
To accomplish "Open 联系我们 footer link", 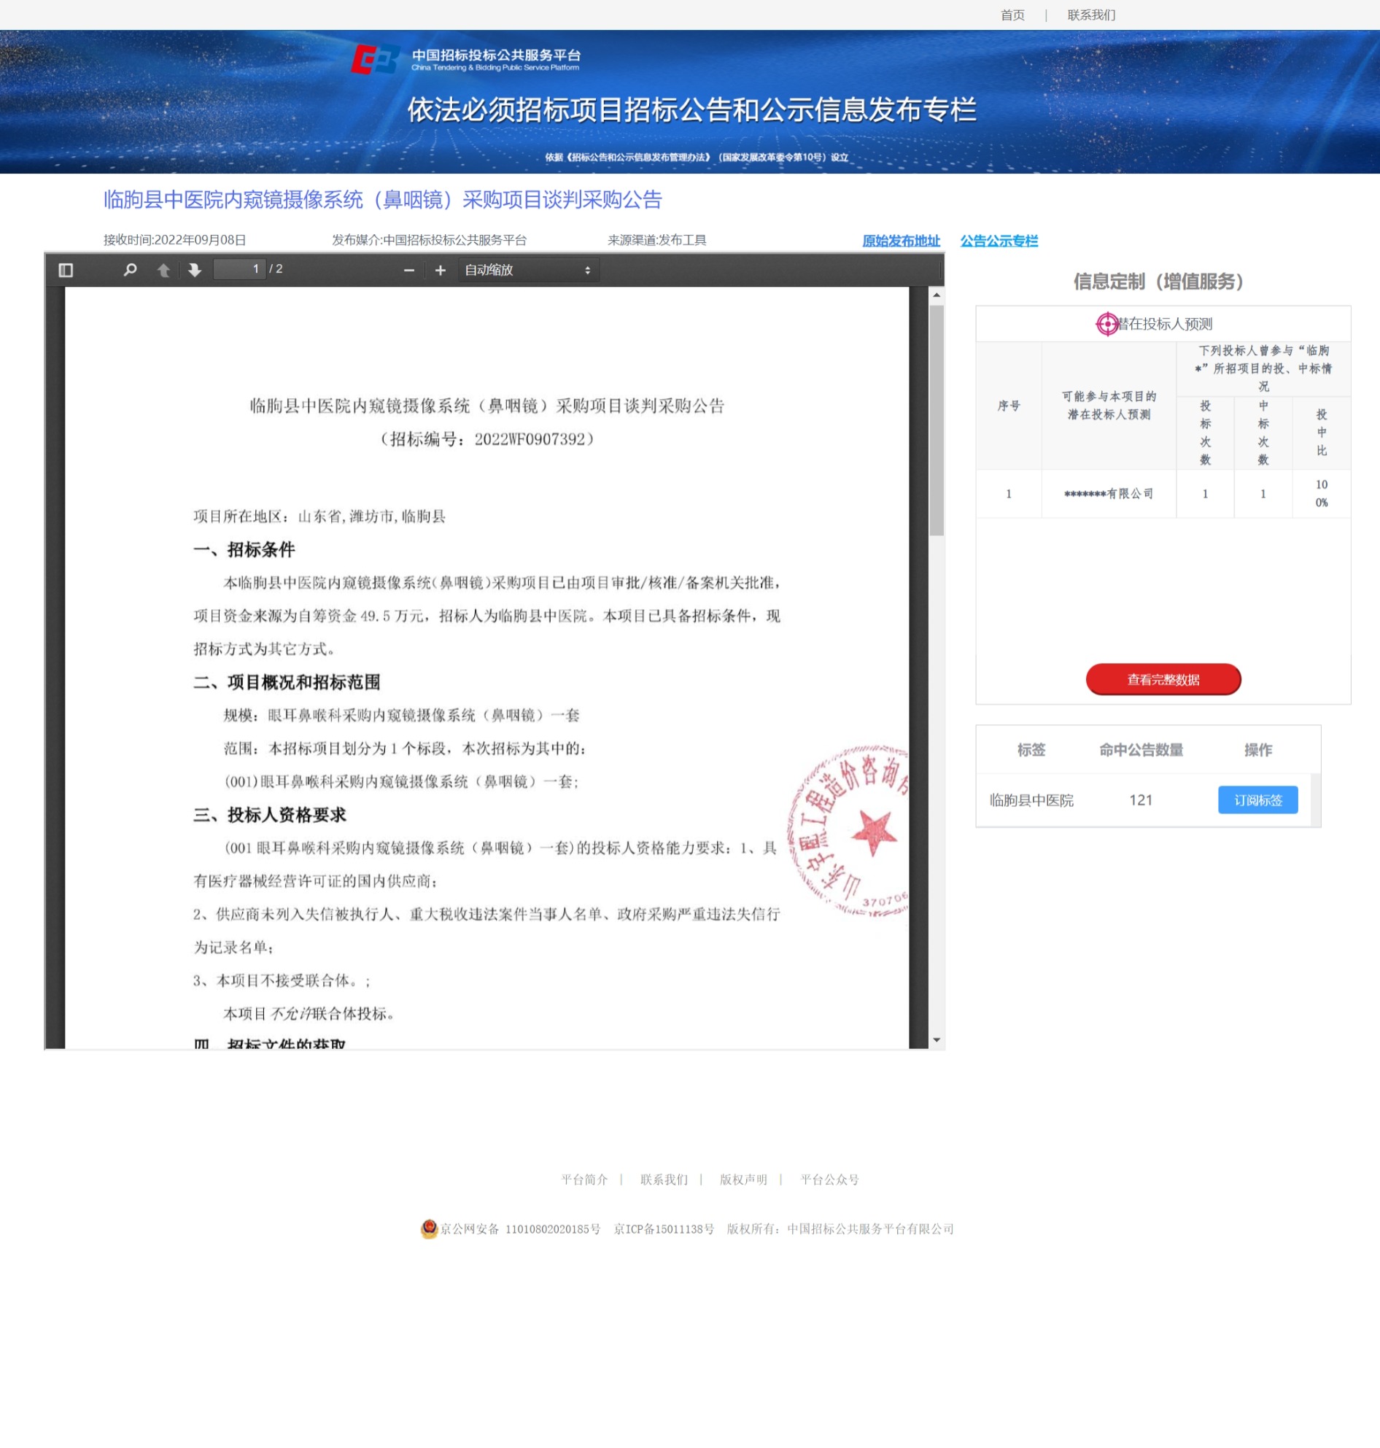I will 664,1180.
